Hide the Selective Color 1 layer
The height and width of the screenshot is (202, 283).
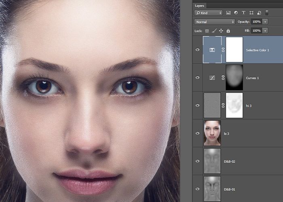point(198,50)
